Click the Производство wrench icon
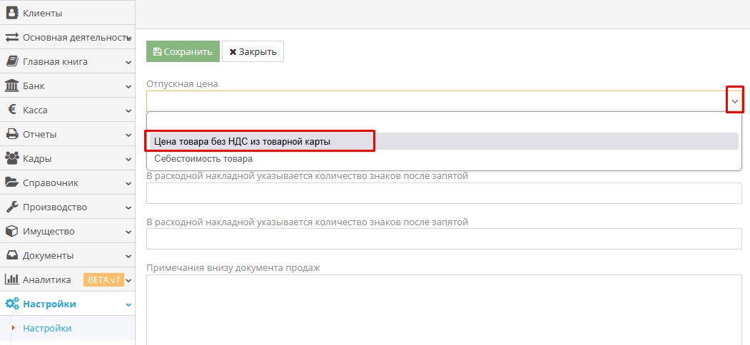 (12, 207)
